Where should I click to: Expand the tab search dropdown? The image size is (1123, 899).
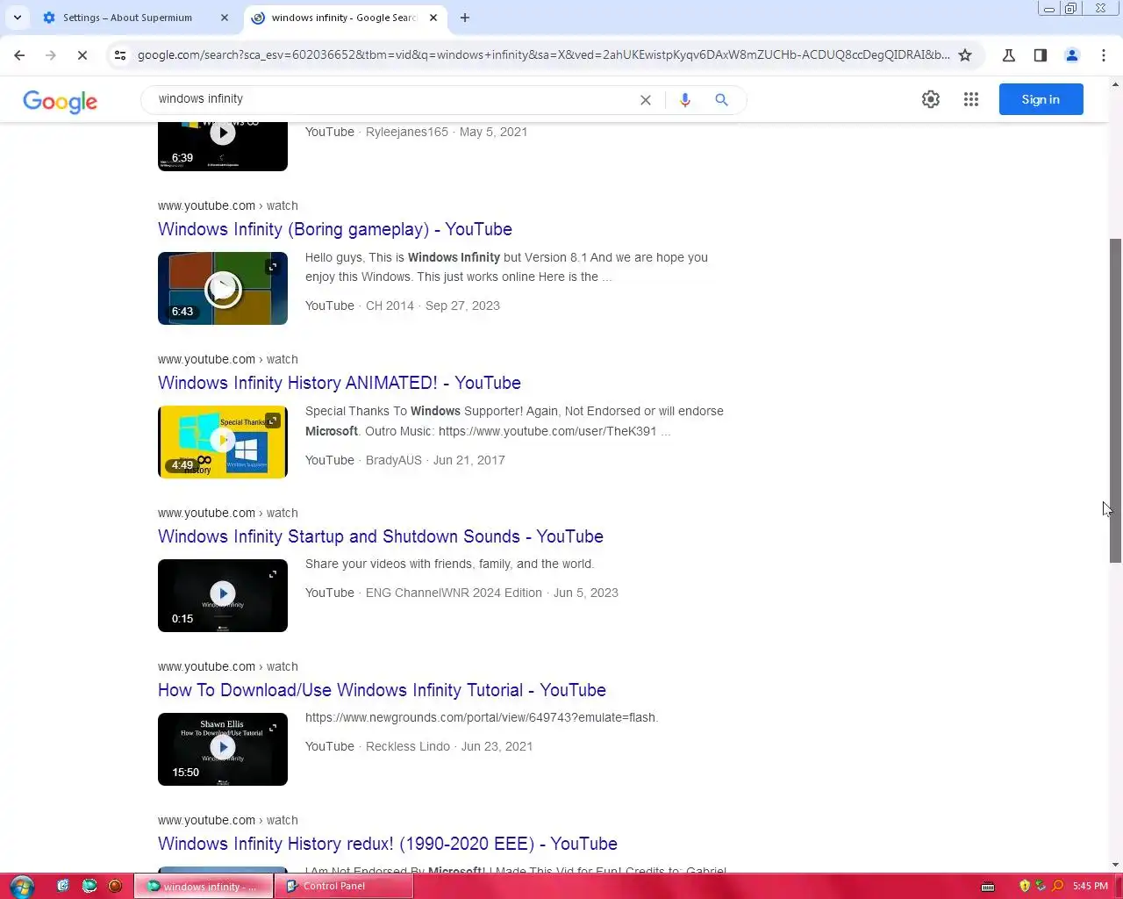pyautogui.click(x=18, y=18)
